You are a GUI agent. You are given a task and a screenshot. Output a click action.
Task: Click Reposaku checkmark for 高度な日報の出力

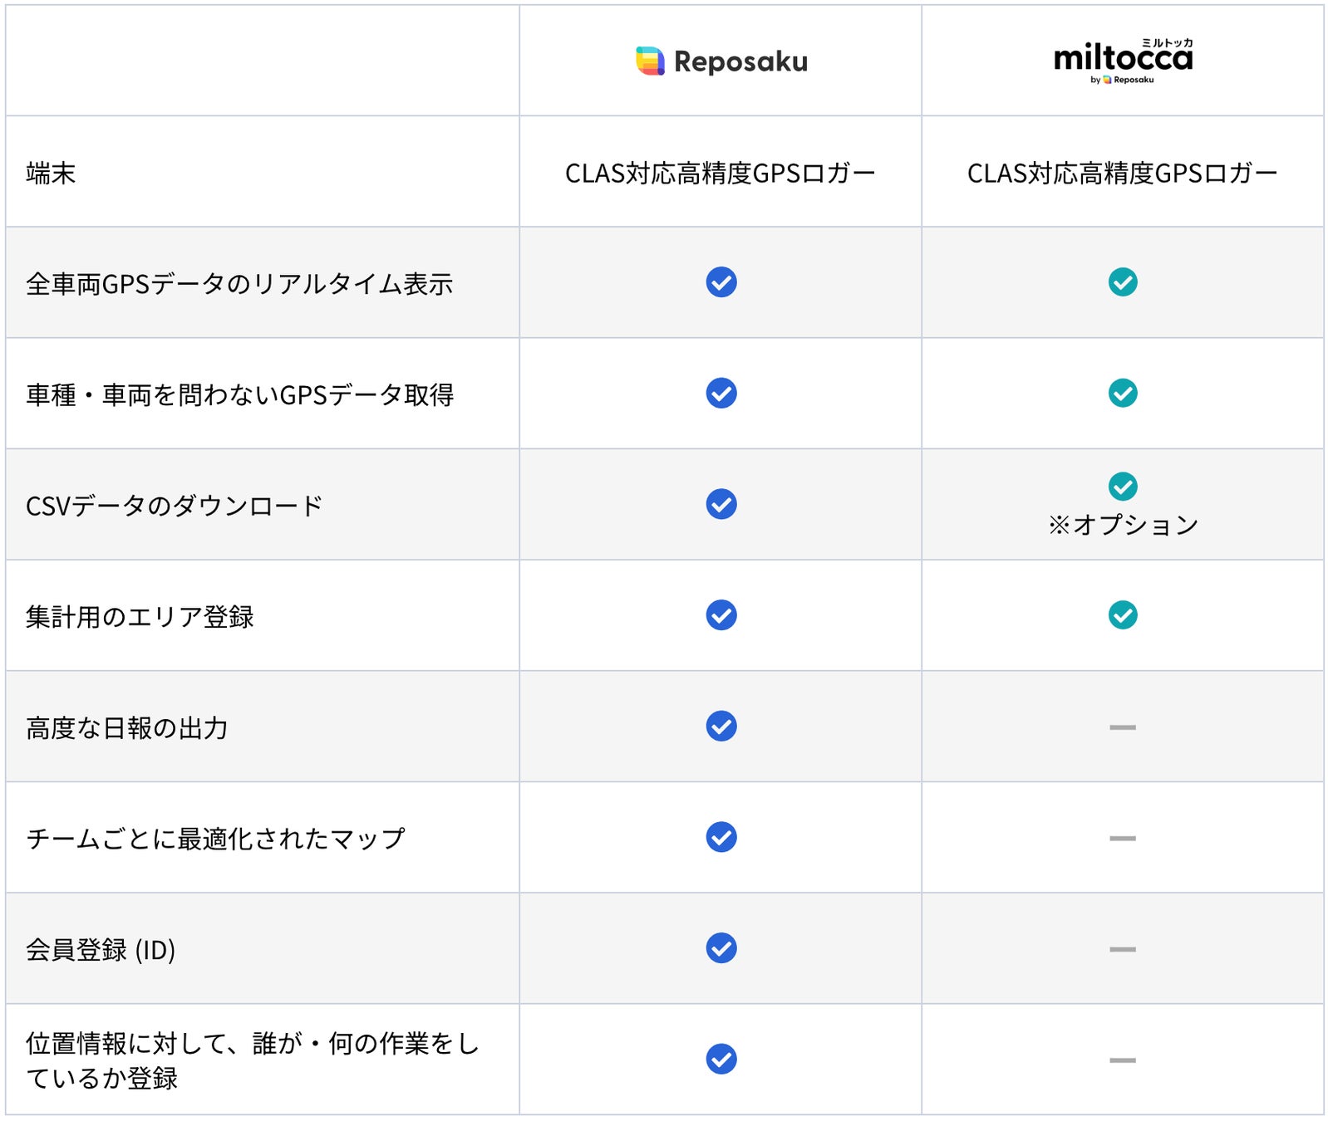[721, 727]
